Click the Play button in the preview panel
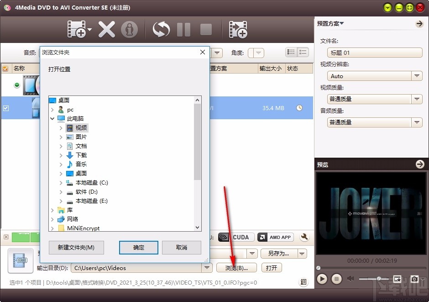Screen dimensions: 429x302 (322, 278)
